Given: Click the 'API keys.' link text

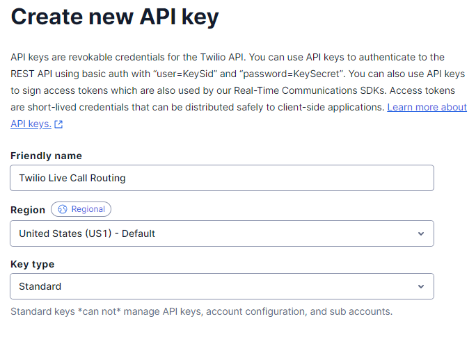Looking at the screenshot, I should (31, 124).
